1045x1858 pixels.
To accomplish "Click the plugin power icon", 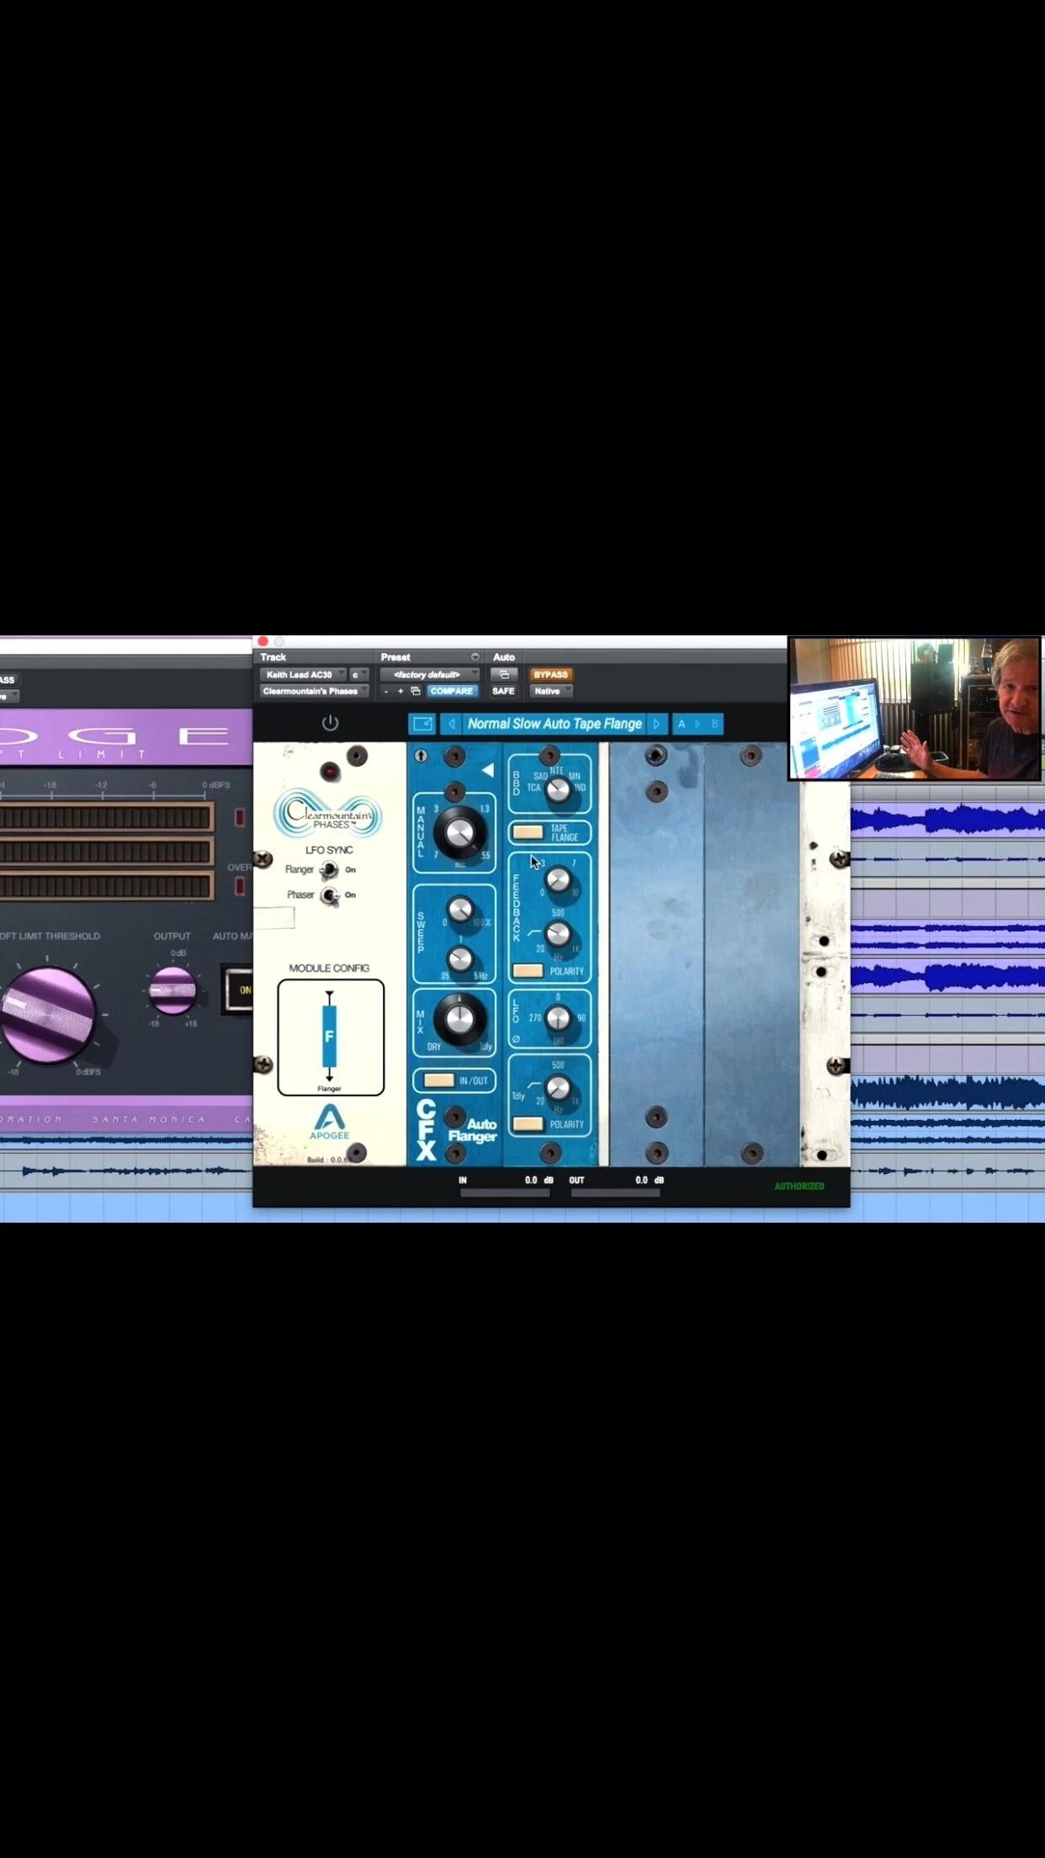I will click(x=330, y=723).
